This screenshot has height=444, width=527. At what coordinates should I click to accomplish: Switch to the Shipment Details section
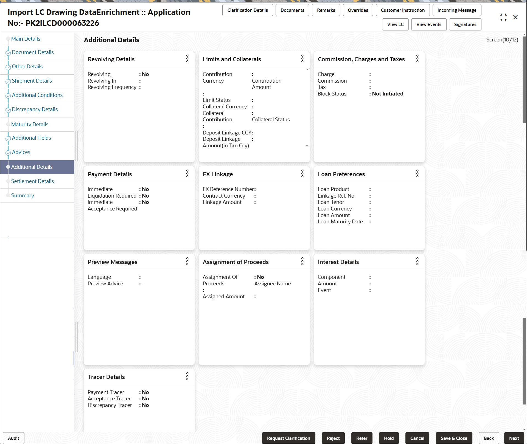coord(32,81)
